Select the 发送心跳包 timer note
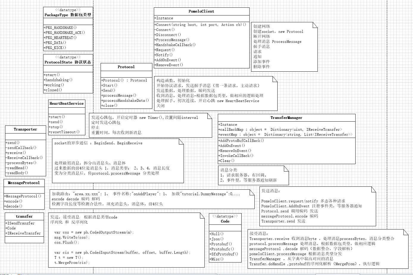 coord(150,125)
